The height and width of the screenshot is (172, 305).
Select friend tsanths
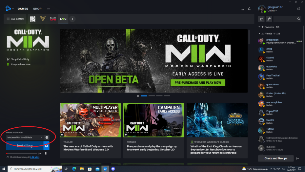(x=280, y=121)
